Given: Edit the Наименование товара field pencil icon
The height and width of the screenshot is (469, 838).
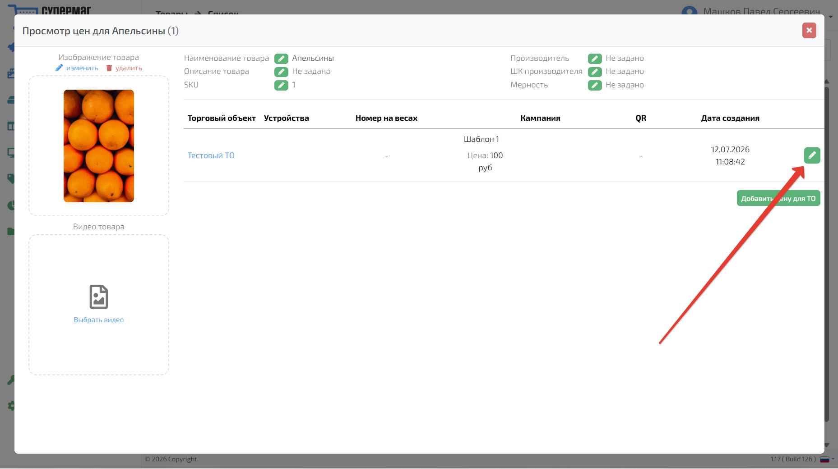Looking at the screenshot, I should tap(281, 59).
